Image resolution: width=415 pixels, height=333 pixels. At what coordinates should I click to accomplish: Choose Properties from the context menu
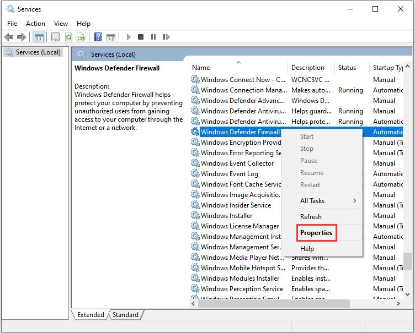316,233
